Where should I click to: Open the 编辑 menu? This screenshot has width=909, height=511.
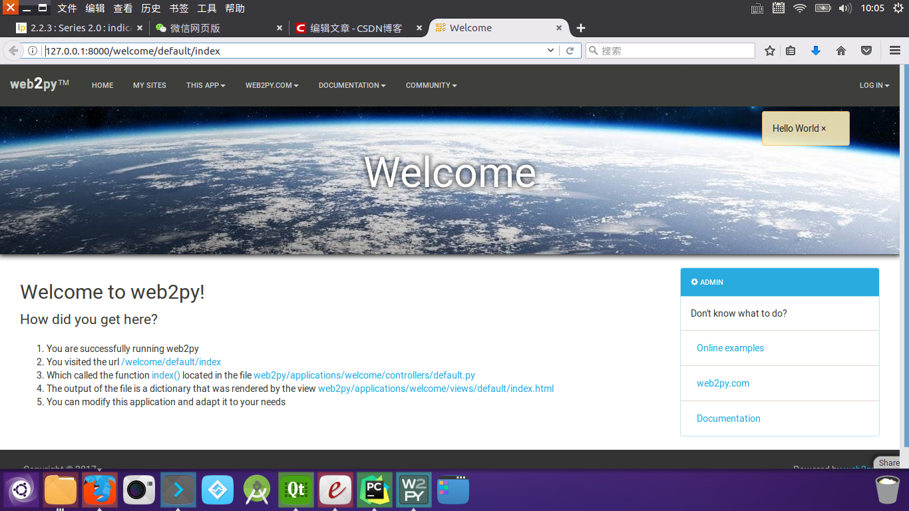(x=95, y=8)
